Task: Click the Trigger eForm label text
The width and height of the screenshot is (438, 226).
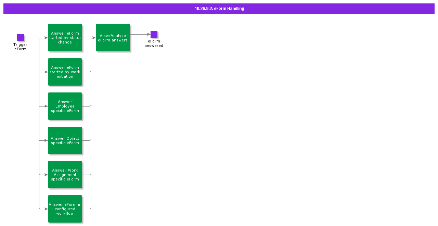Action: (21, 47)
